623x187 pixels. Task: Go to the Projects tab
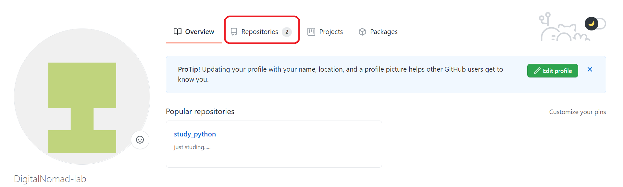pyautogui.click(x=331, y=32)
